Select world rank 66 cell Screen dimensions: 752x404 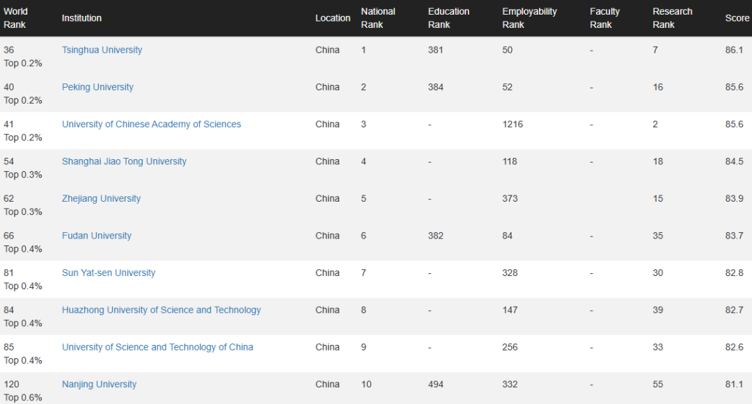click(8, 236)
